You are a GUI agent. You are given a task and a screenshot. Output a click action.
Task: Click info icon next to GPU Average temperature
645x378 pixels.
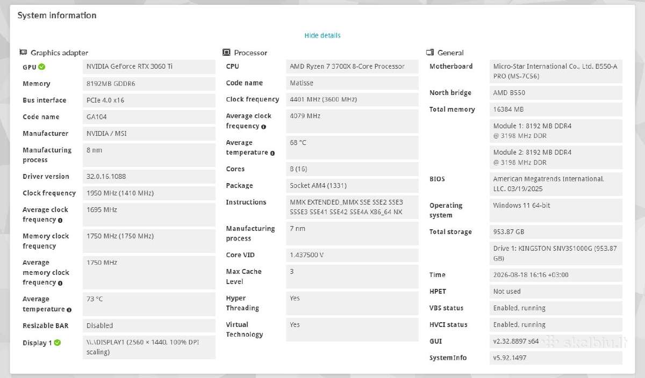tap(69, 310)
